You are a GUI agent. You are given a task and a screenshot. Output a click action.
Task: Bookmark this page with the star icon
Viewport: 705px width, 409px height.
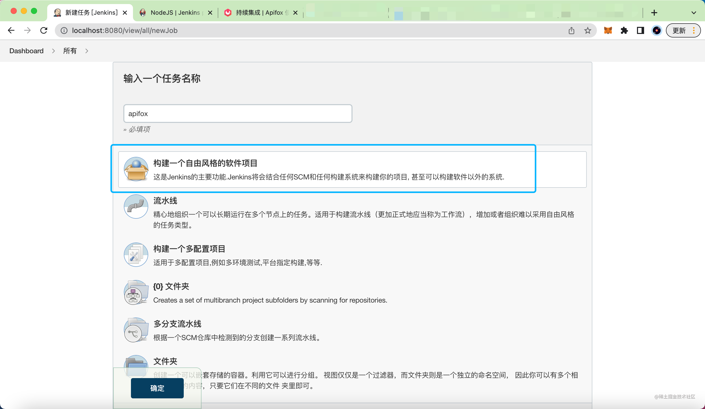point(587,30)
